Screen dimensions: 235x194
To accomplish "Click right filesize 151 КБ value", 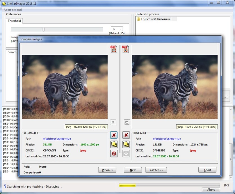I will 157,145.
